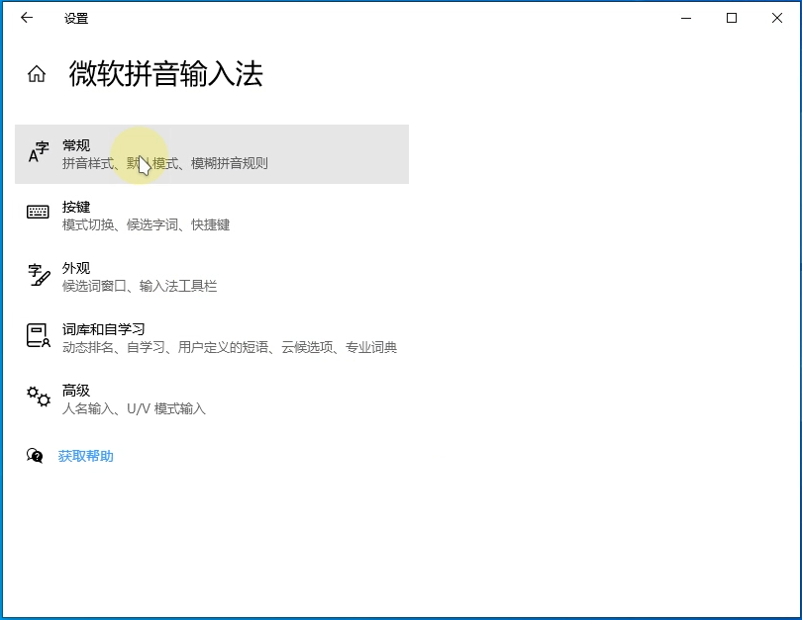
Task: Open the 按键 settings entry
Action: pyautogui.click(x=212, y=216)
